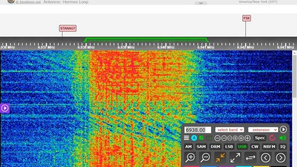Click the middle-sized frequency step-up plus button
Viewport: 297px width, 167px height.
coord(241,138)
